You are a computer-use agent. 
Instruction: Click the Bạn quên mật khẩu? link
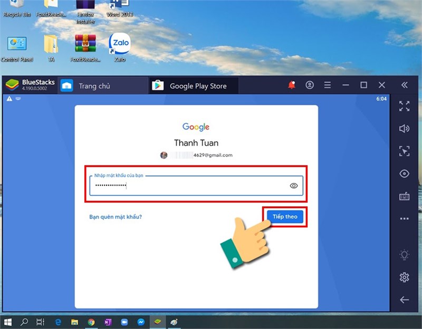116,217
